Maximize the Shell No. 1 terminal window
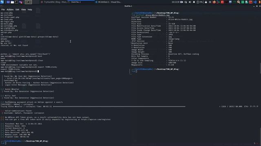Screen dimensions: 261x146 [x=257, y=6]
